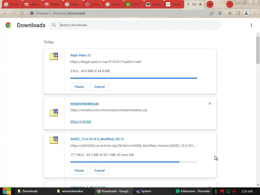This screenshot has height=195, width=260.
Task: Click the winaerotweaker.zip file icon
Action: [54, 112]
